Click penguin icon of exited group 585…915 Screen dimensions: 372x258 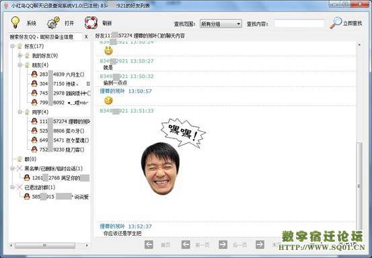(27, 197)
